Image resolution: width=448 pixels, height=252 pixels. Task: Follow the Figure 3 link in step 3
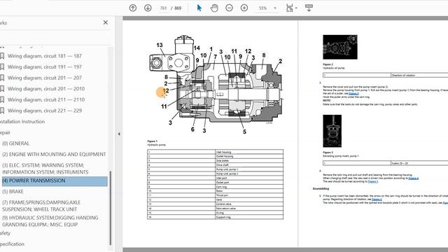(x=353, y=93)
